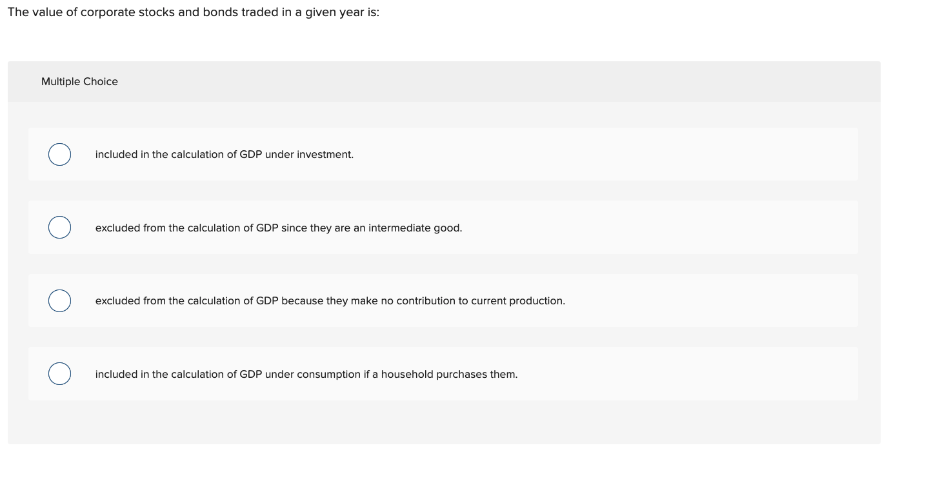This screenshot has height=481, width=931.
Task: Select the radio button beside "under consumption" answer
Action: [x=59, y=373]
